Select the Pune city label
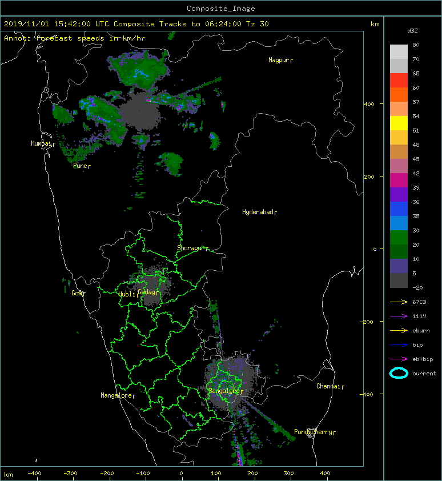 pos(80,166)
